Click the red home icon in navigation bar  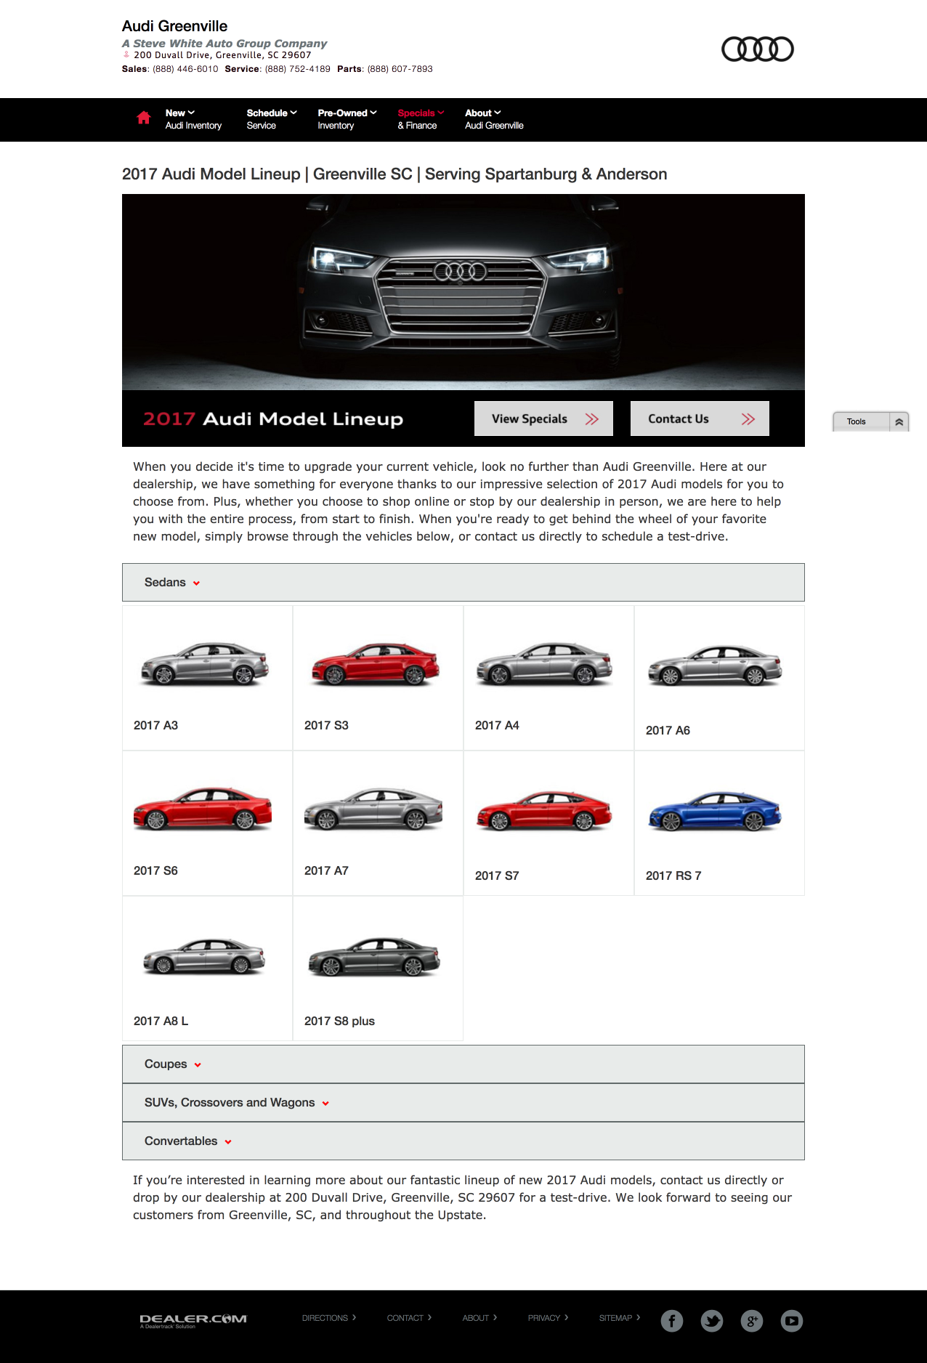pos(144,118)
